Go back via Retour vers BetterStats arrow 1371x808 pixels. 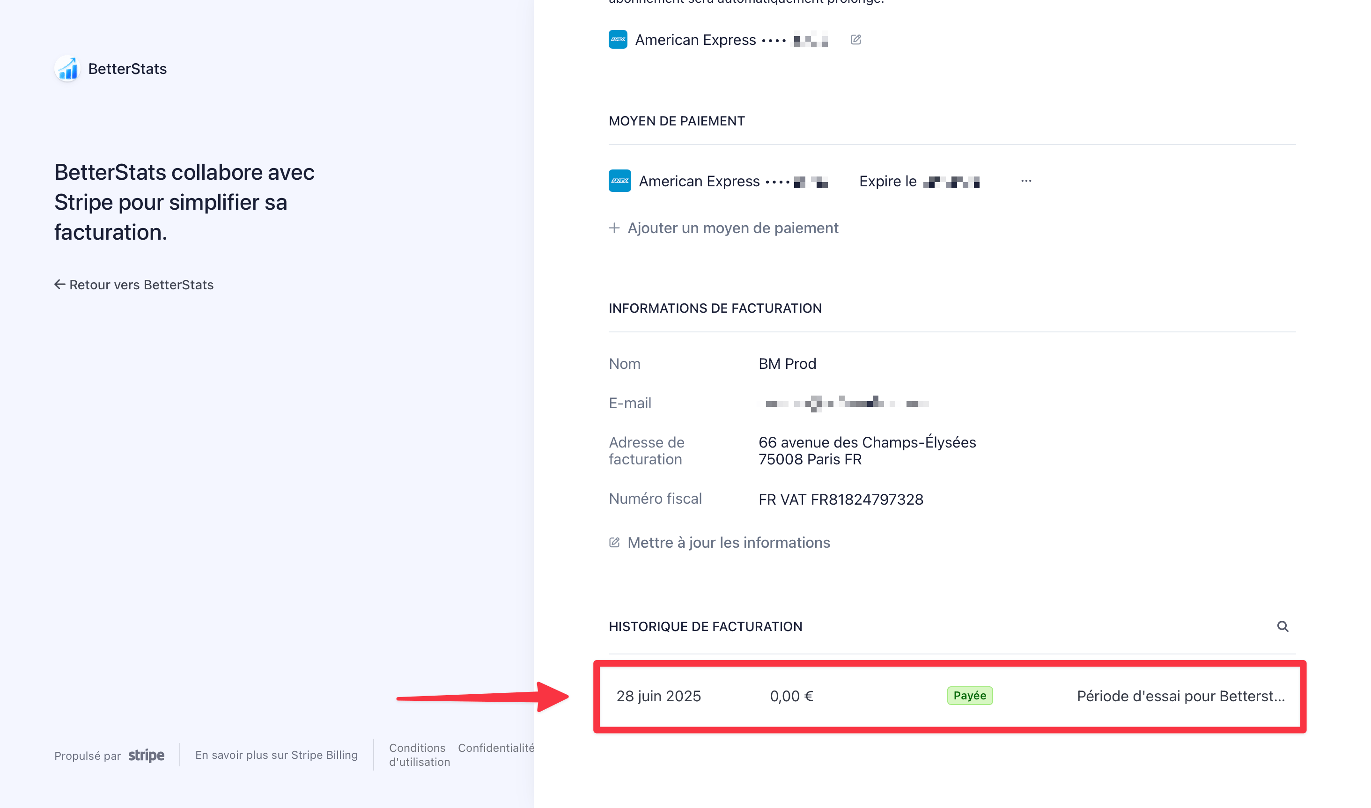coord(60,284)
